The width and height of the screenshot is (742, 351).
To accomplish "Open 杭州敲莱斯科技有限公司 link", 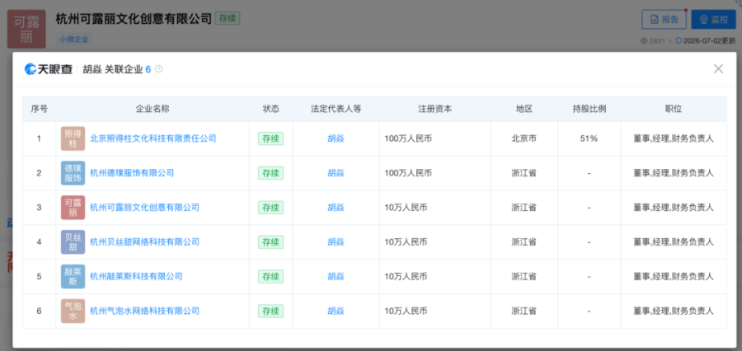I will [x=136, y=277].
